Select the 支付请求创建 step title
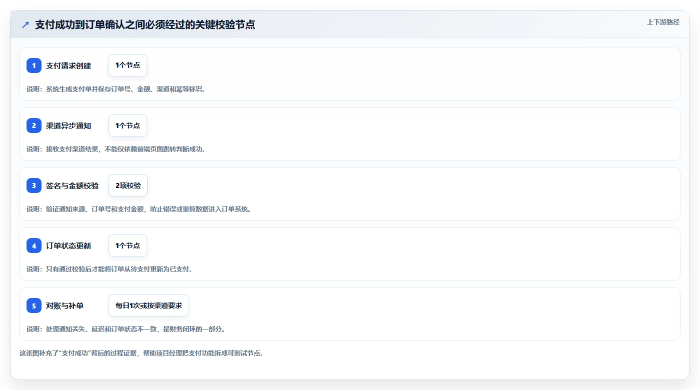The height and width of the screenshot is (390, 700). pyautogui.click(x=69, y=65)
